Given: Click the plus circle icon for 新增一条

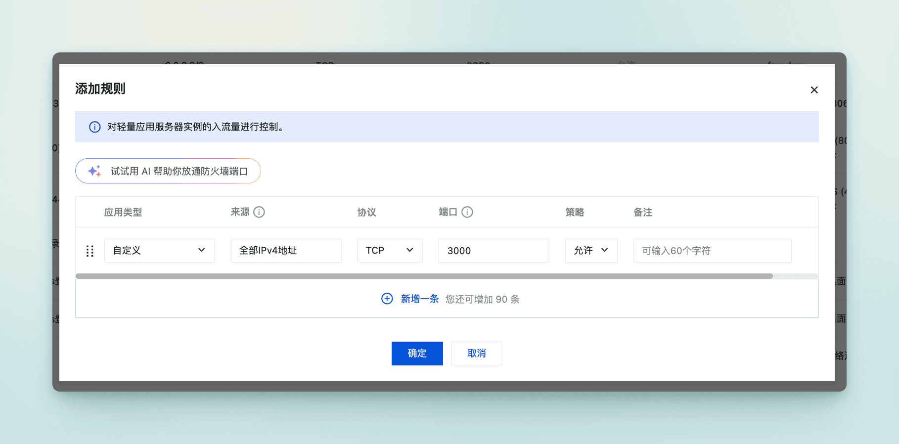Looking at the screenshot, I should pyautogui.click(x=387, y=299).
